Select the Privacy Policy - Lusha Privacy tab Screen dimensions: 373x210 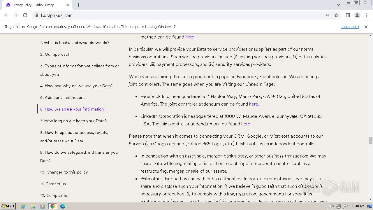[x=37, y=5]
